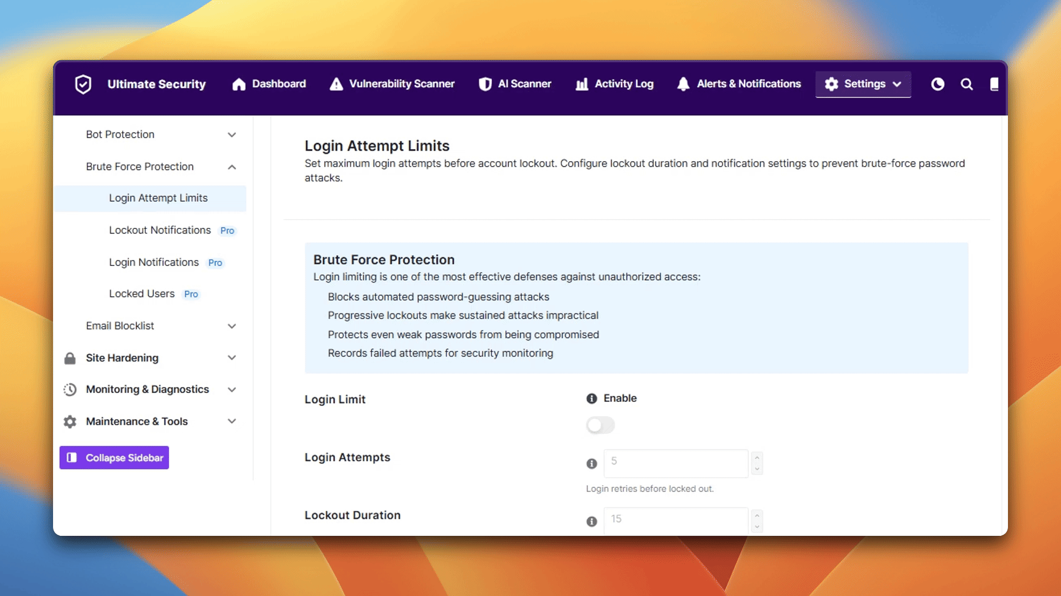Increment Login Attempts with the up stepper
Image resolution: width=1061 pixels, height=596 pixels.
757,457
